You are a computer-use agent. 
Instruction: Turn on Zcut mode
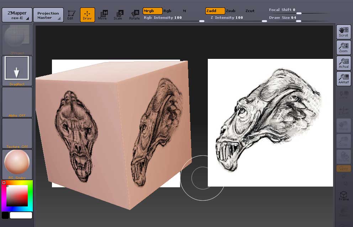pos(250,11)
